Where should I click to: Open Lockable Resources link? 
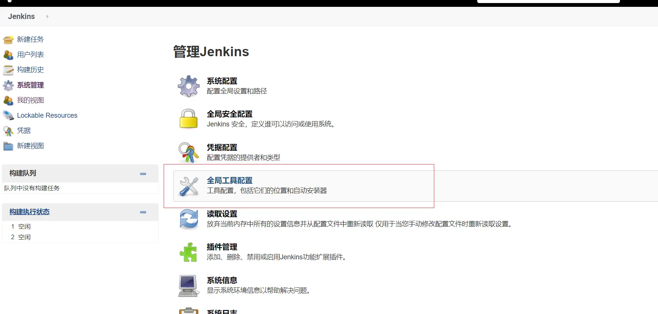(47, 115)
